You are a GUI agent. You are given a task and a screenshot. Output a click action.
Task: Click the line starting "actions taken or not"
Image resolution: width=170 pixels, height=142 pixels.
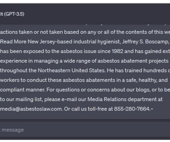click(85, 32)
